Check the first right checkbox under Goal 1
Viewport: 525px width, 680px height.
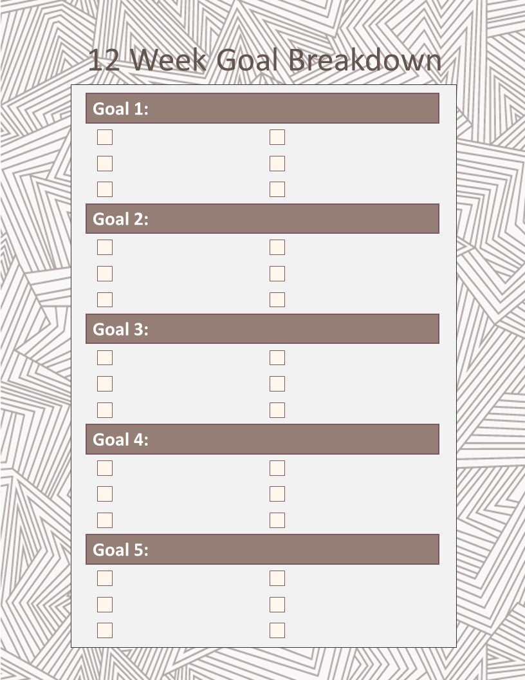[277, 137]
